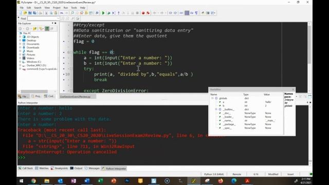
Task: Select variable a row in Variables window
Action: pos(247,102)
